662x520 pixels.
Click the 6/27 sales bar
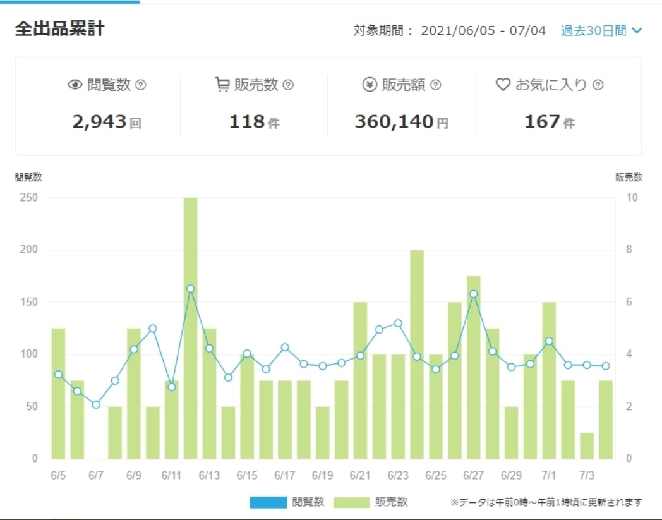coord(474,368)
